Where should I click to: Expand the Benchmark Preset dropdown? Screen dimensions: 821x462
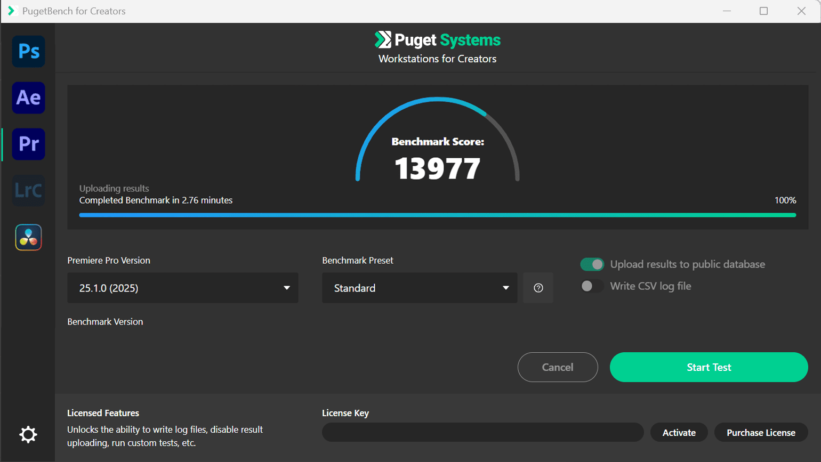(x=420, y=288)
